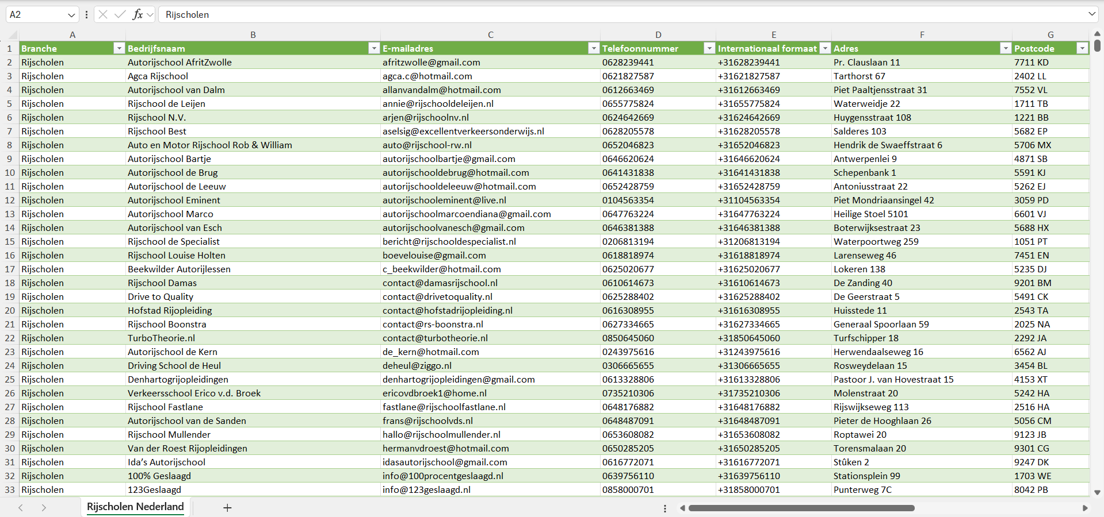
Task: Expand the formula bar
Action: 1091,14
